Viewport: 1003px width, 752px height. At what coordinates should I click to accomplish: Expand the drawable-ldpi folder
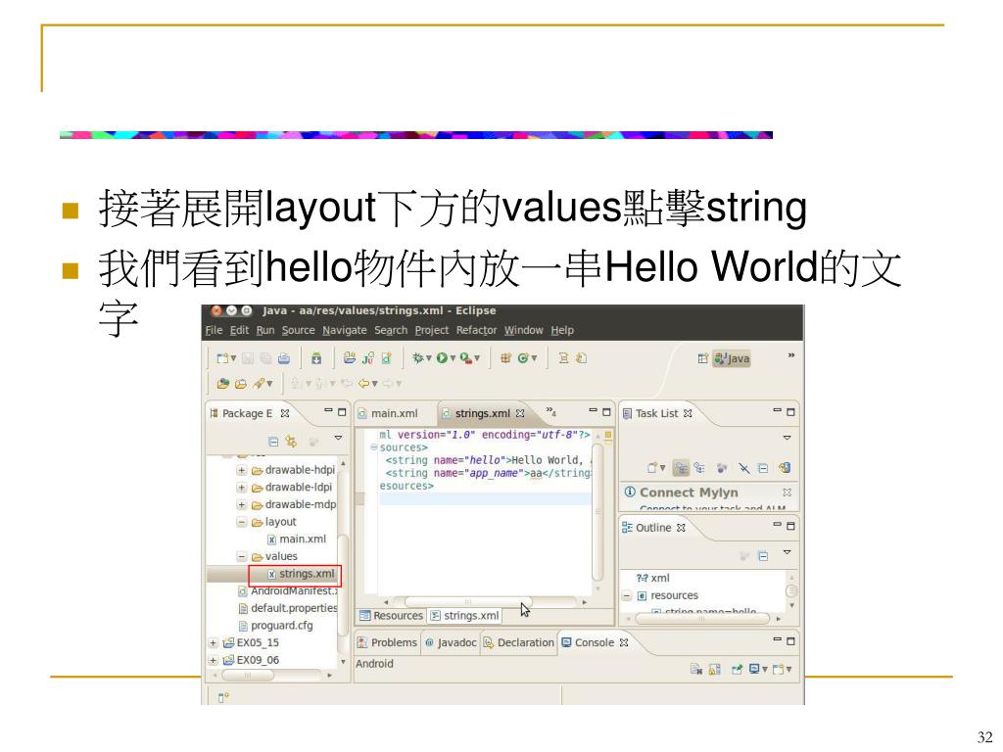(242, 488)
